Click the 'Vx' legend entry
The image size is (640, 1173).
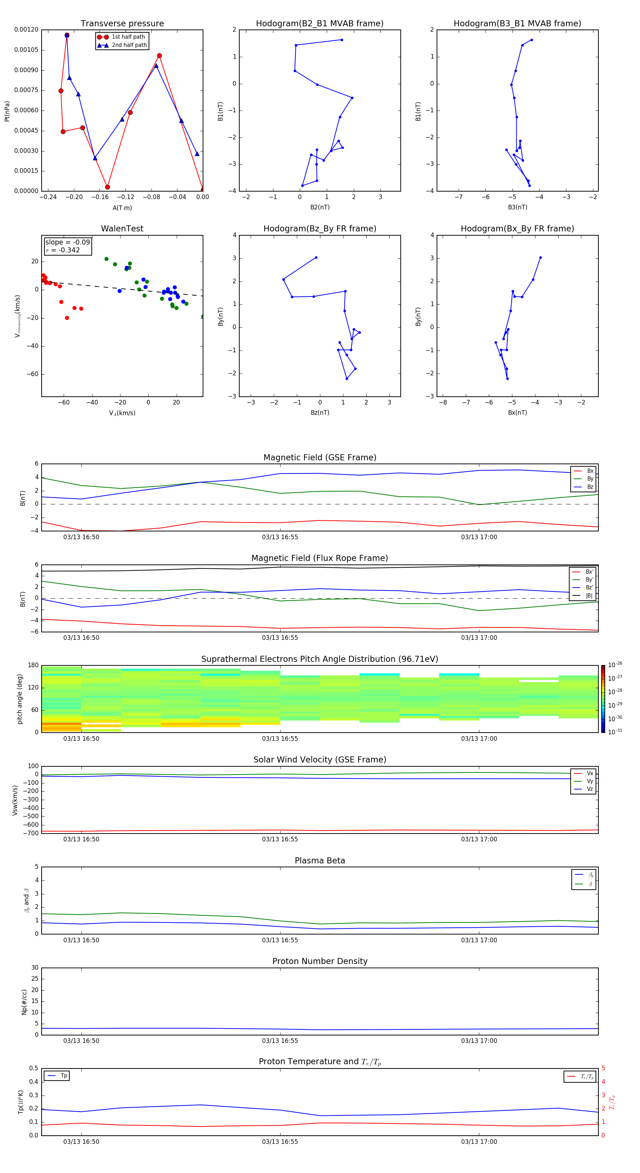coord(583,773)
